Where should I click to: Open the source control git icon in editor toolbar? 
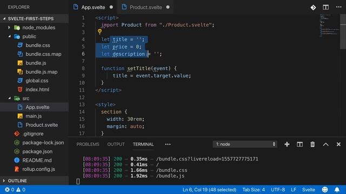click(313, 7)
